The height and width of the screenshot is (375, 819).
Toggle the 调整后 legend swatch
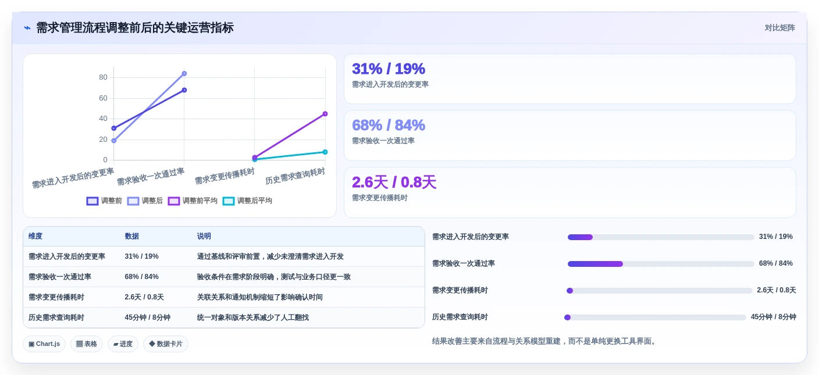(133, 201)
